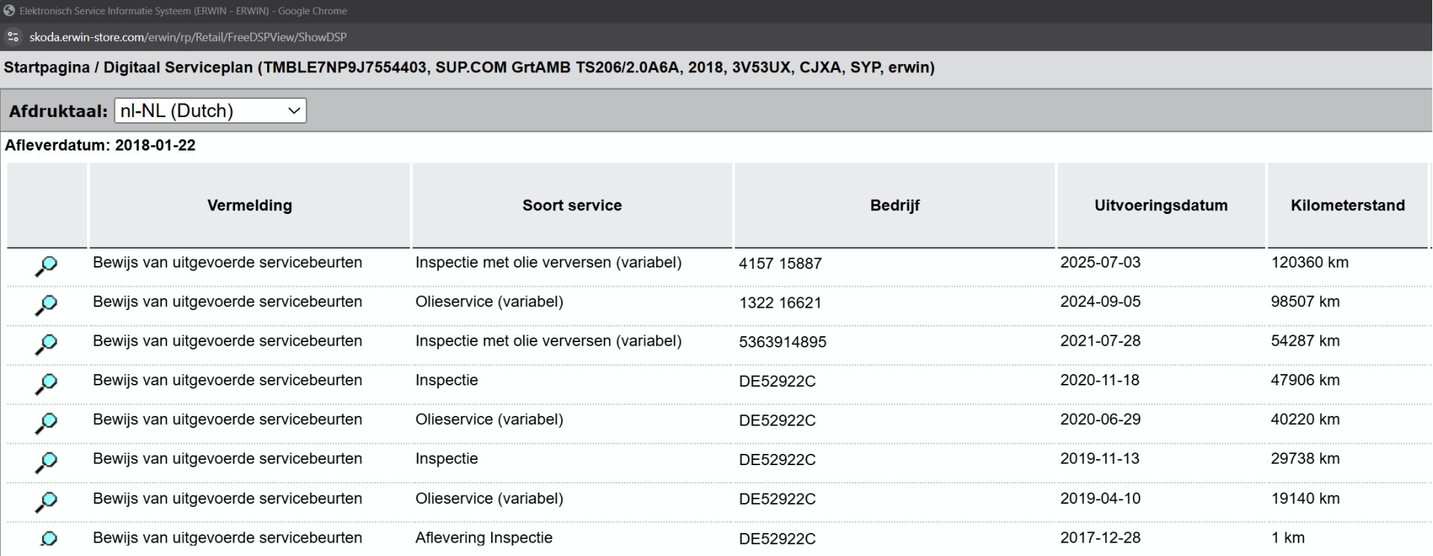Click the Soort service column header

pyautogui.click(x=572, y=206)
